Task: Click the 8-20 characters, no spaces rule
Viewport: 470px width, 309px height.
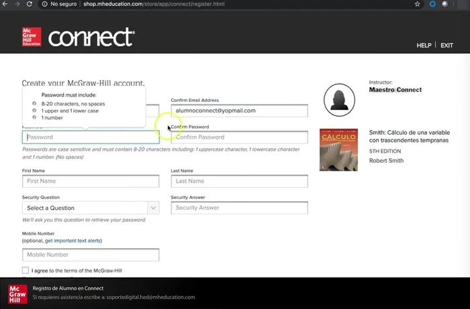Action: (73, 104)
